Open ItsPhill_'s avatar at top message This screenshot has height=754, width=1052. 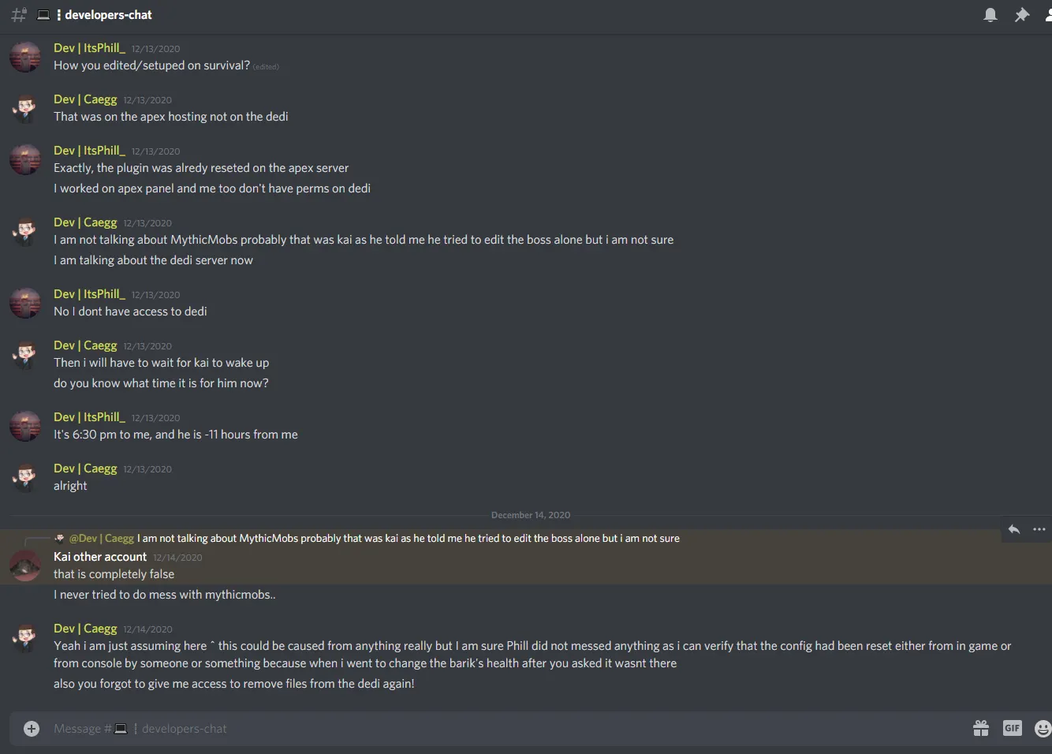(x=25, y=58)
